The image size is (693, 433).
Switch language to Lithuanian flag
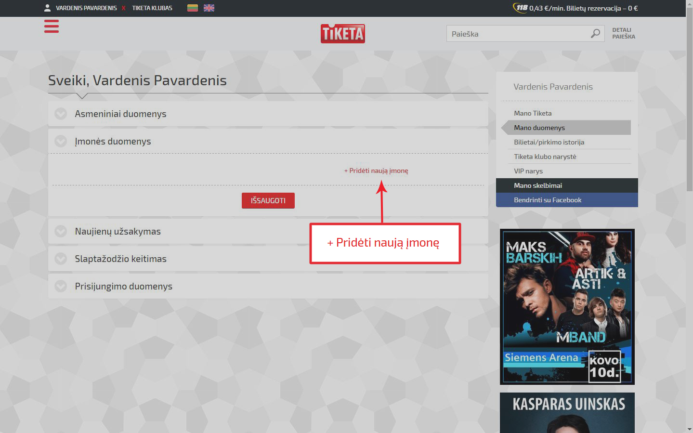[193, 8]
